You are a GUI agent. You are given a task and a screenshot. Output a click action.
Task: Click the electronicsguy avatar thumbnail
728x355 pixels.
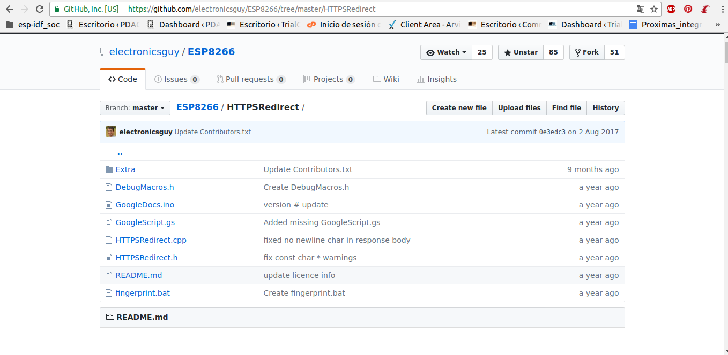111,132
